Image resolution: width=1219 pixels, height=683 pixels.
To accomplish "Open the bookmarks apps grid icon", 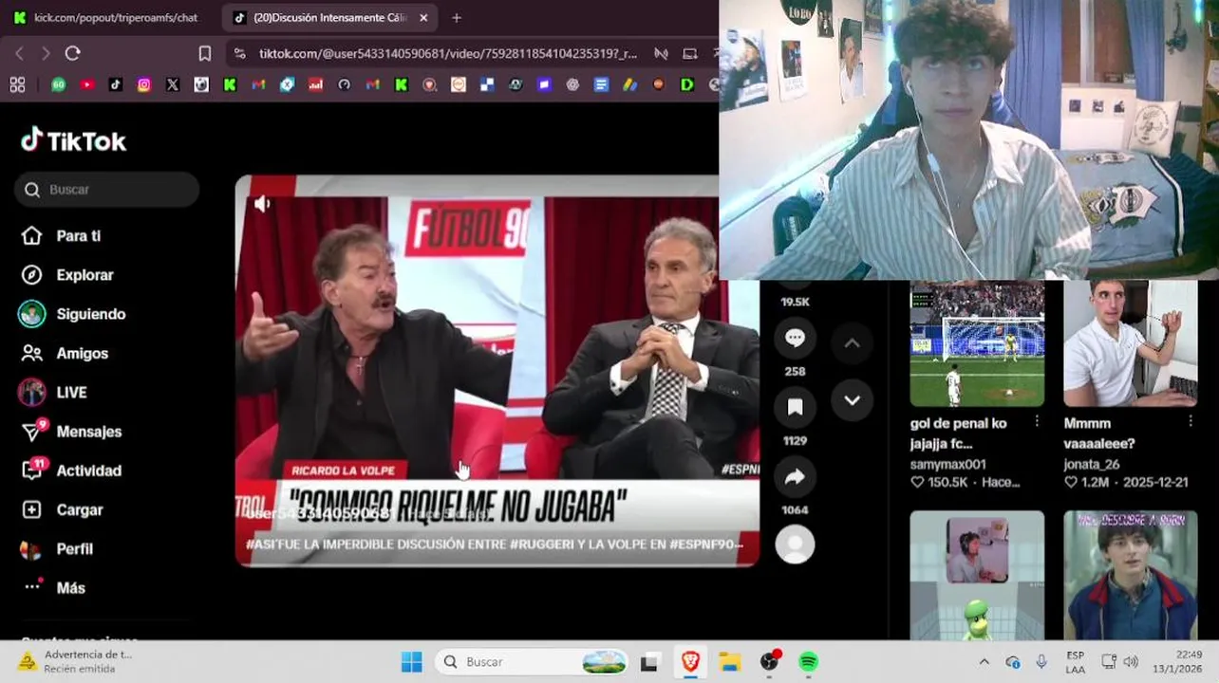I will 17,84.
